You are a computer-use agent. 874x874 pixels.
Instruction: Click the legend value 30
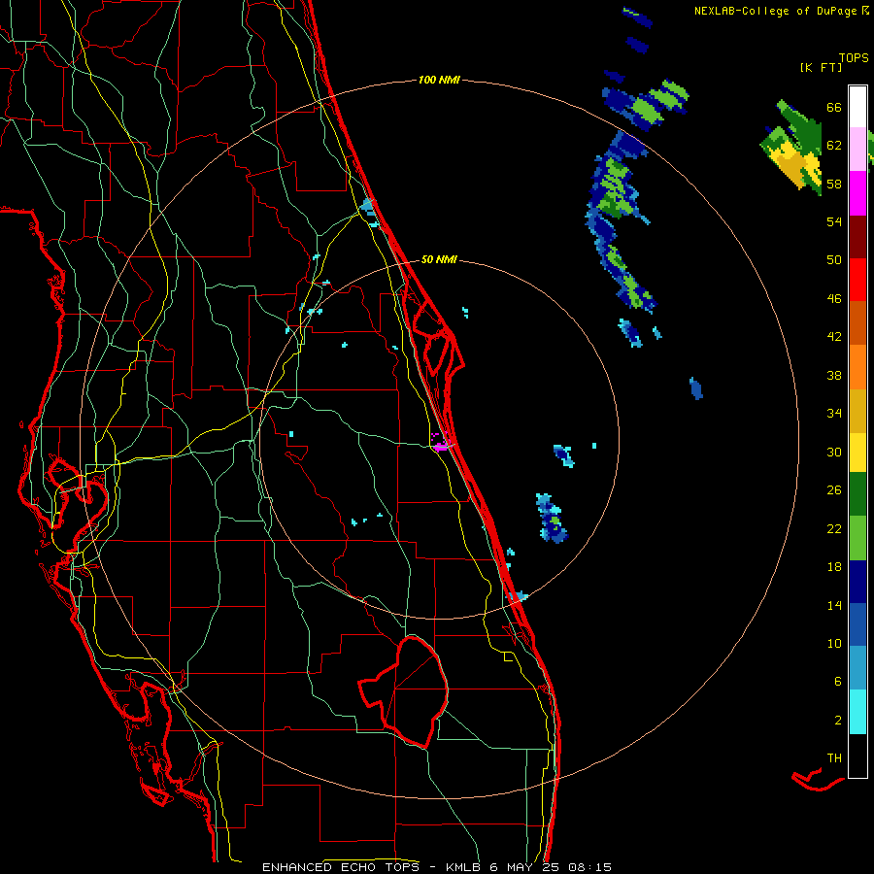coord(834,452)
